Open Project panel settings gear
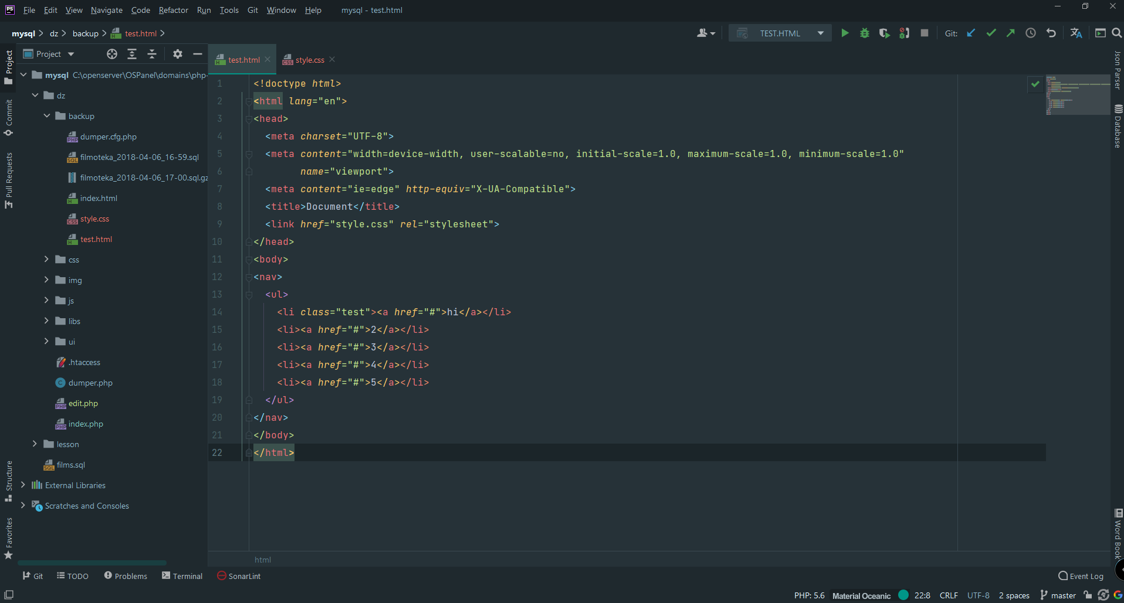 [177, 54]
